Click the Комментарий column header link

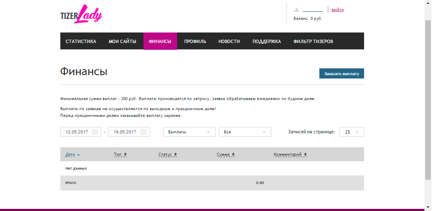coord(288,154)
